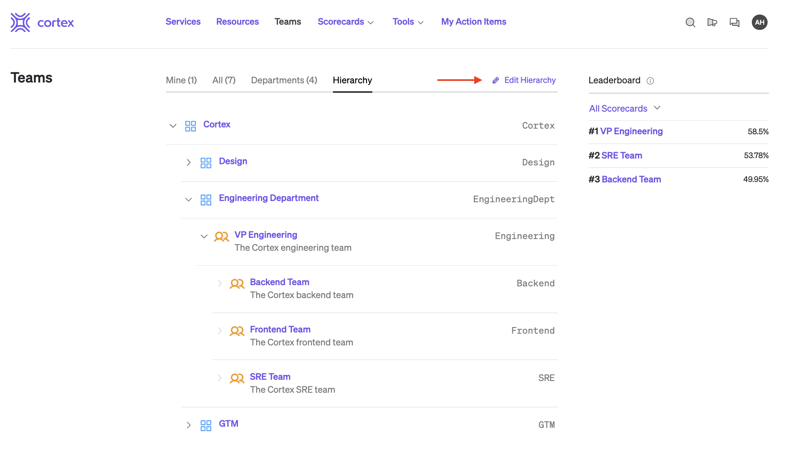Click the Cortex logo icon

(x=20, y=22)
